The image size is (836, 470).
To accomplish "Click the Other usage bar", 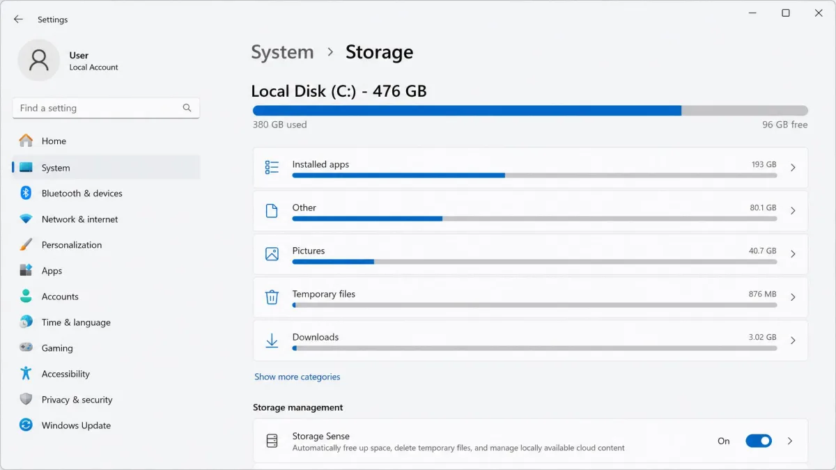I will [x=534, y=219].
